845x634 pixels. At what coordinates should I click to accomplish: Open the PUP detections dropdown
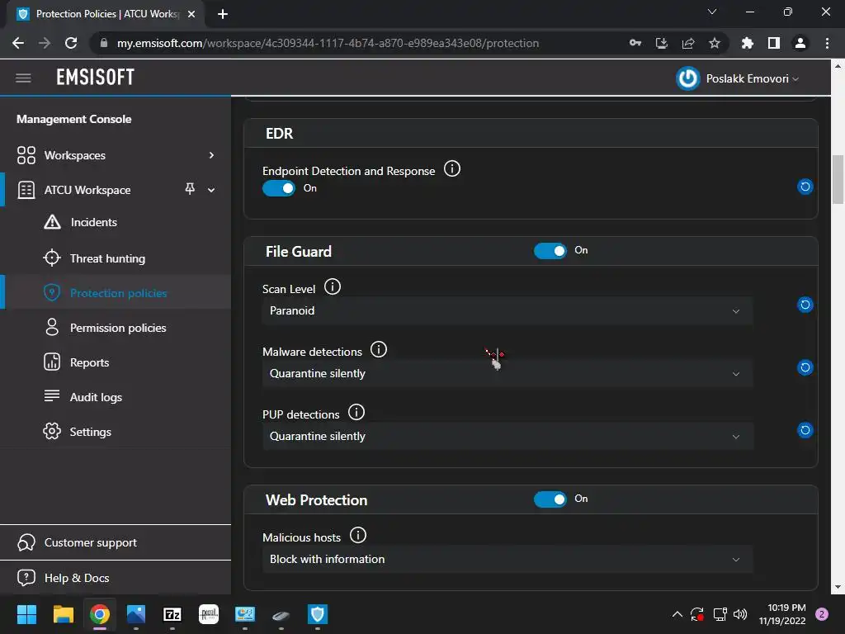(x=507, y=436)
